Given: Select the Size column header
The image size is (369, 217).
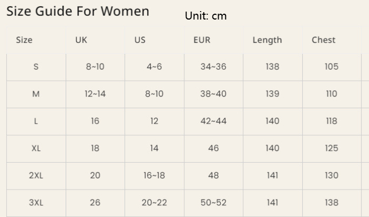Looking at the screenshot, I should click(x=24, y=40).
